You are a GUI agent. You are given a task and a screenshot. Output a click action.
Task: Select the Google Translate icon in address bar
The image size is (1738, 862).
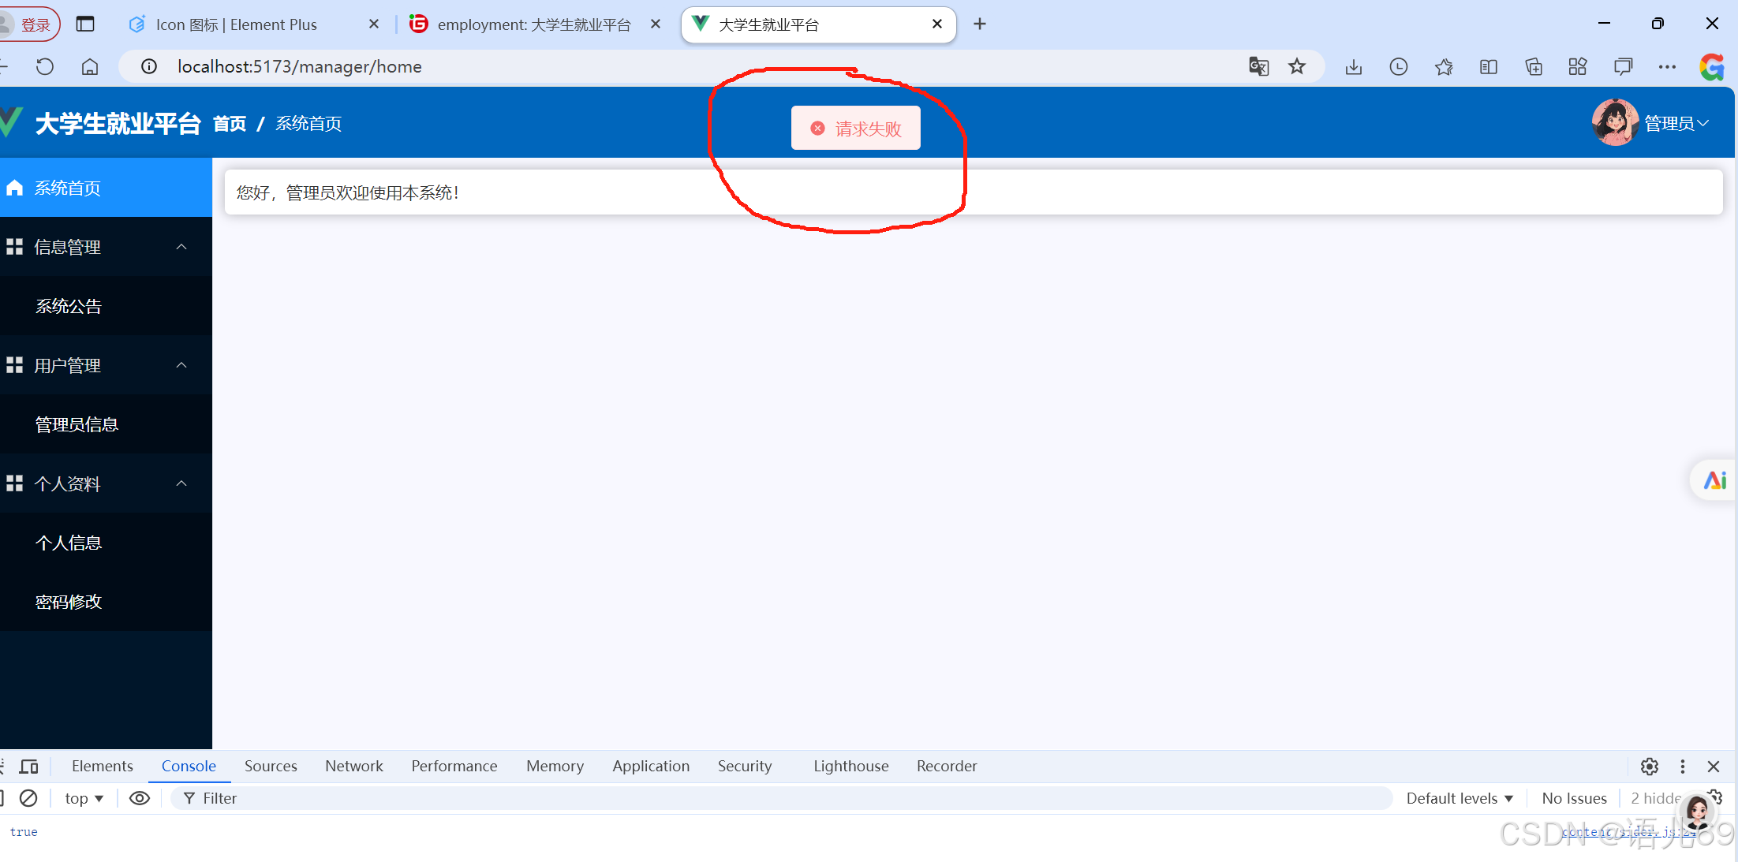tap(1258, 66)
